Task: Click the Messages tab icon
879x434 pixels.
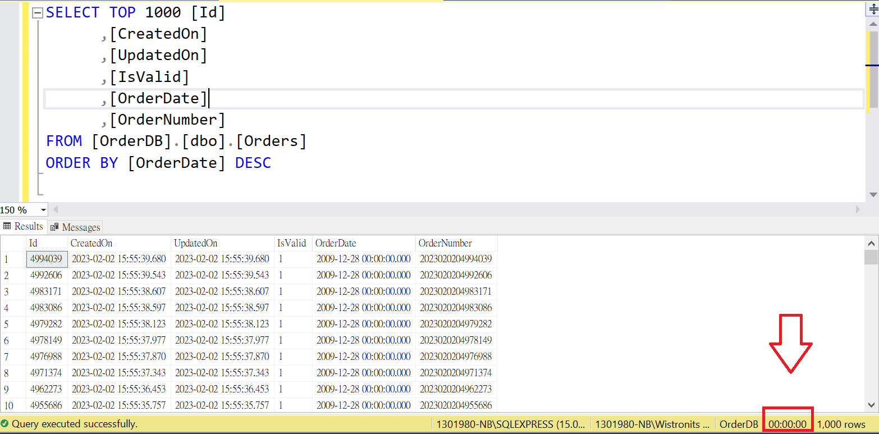Action: click(x=54, y=227)
